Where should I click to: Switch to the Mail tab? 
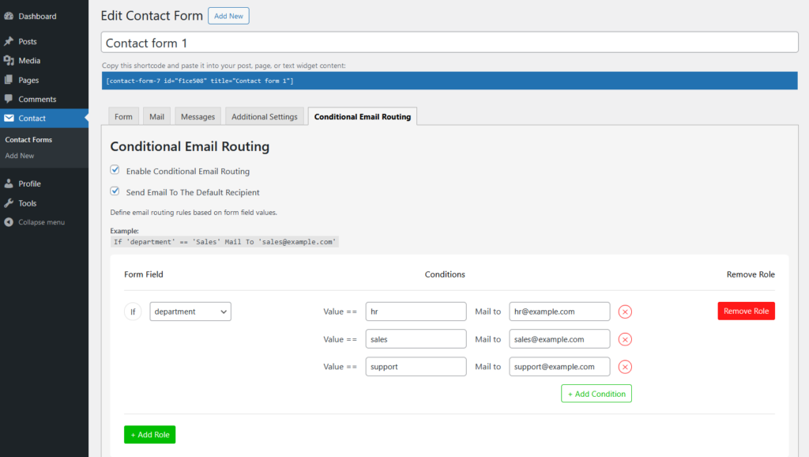point(156,117)
